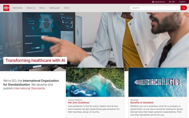Click the healthcare AI hero banner image
Image resolution: width=189 pixels, height=118 pixels.
94,40
